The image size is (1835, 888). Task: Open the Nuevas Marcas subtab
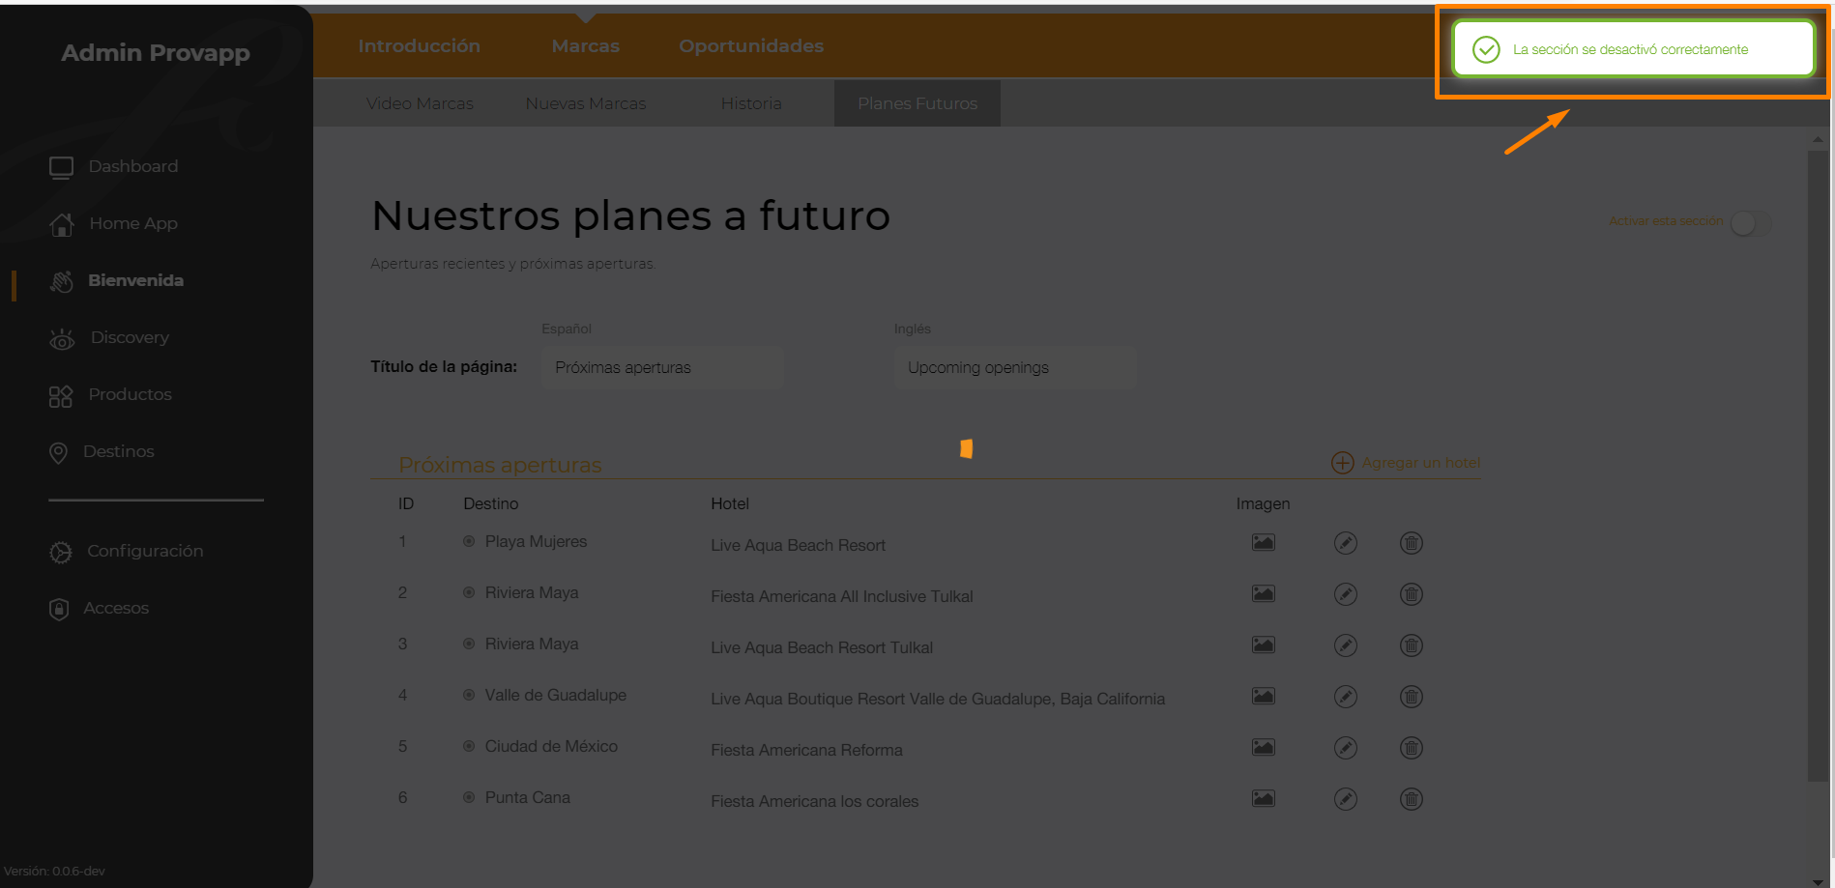pyautogui.click(x=586, y=103)
